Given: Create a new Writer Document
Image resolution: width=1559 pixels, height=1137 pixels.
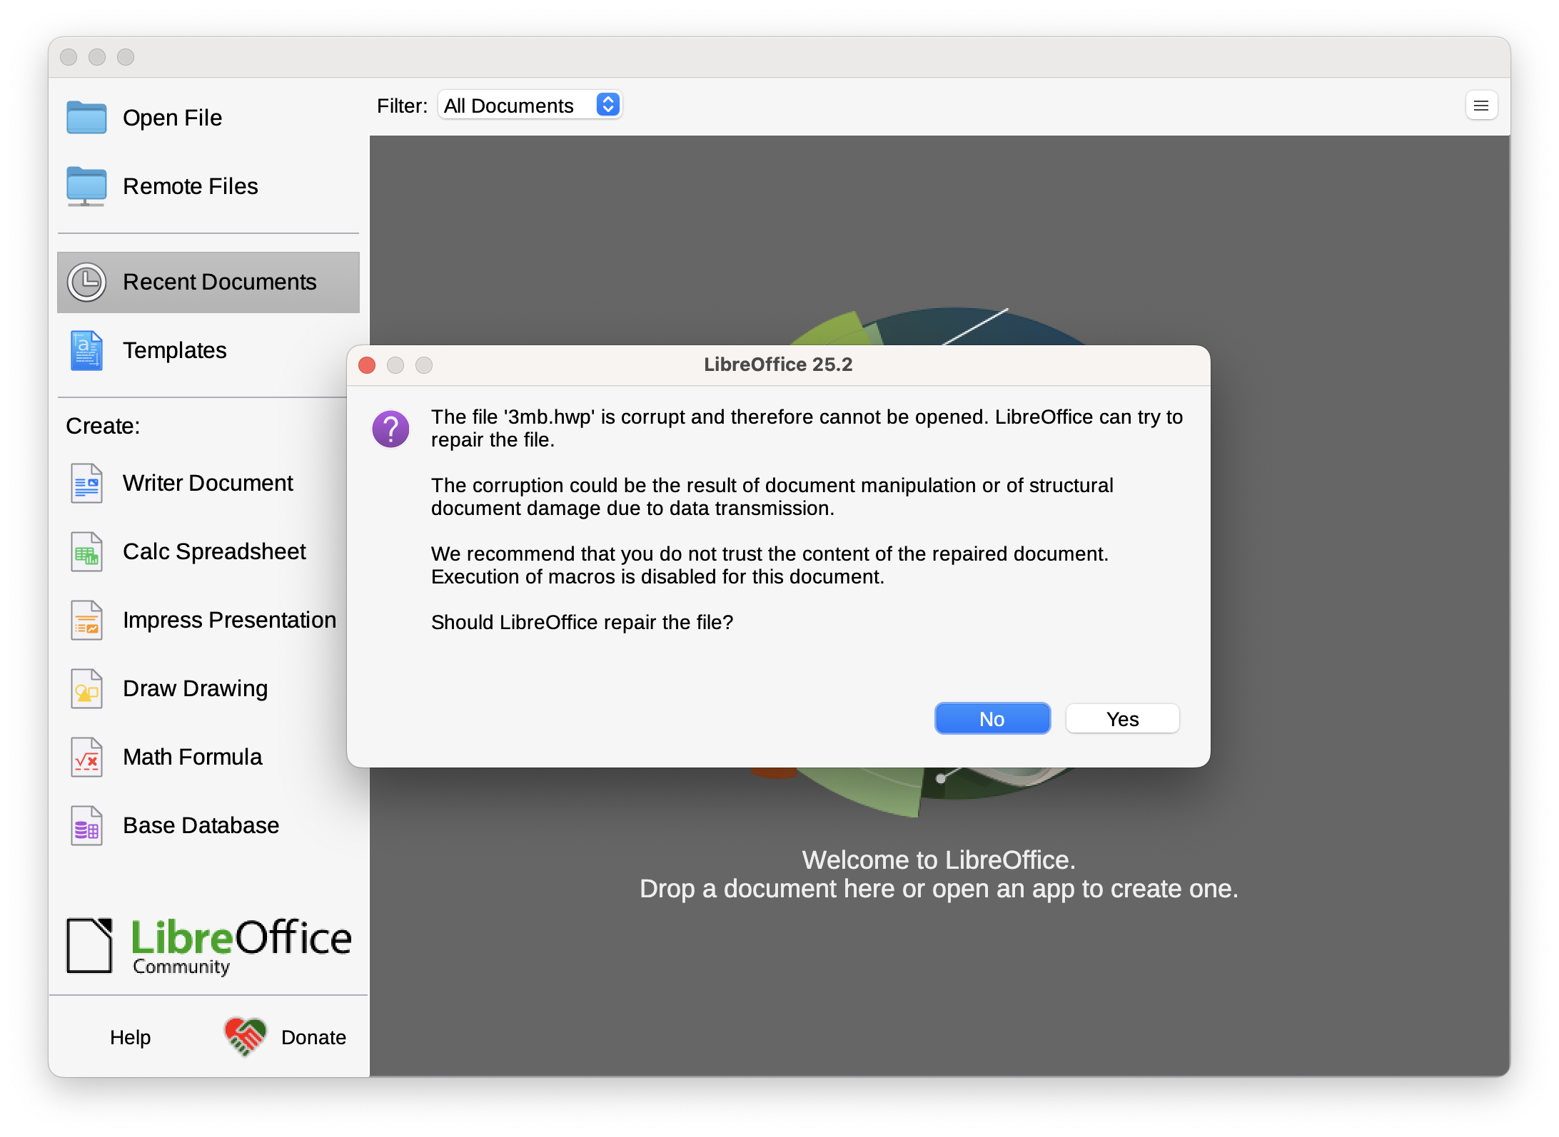Looking at the screenshot, I should pyautogui.click(x=208, y=483).
